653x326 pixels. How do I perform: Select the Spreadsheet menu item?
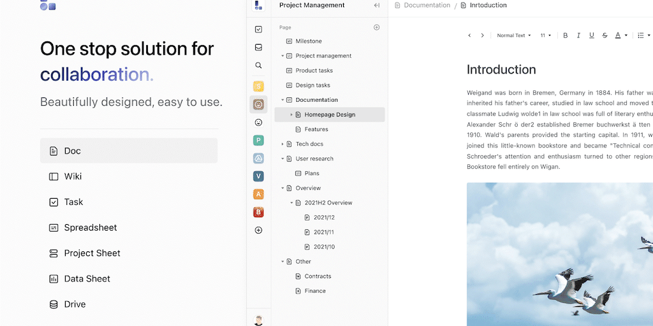coord(90,227)
